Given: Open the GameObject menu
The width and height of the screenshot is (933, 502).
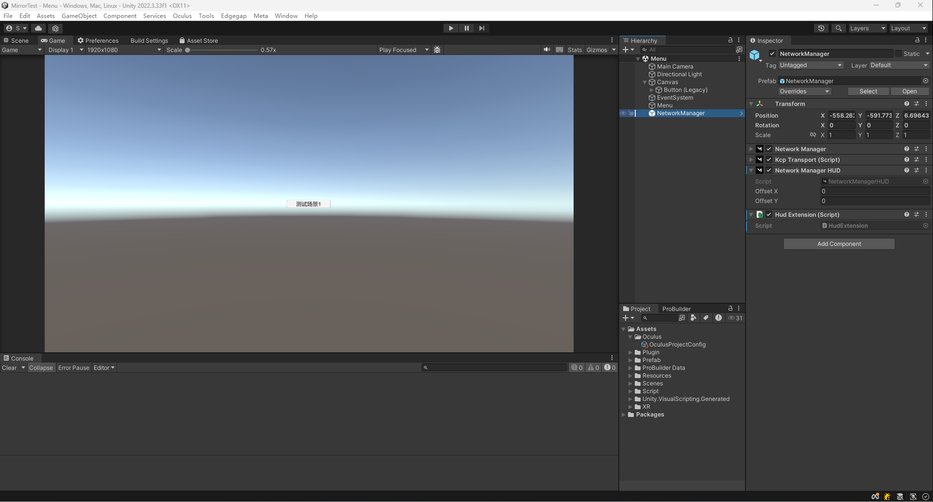Looking at the screenshot, I should pyautogui.click(x=79, y=16).
